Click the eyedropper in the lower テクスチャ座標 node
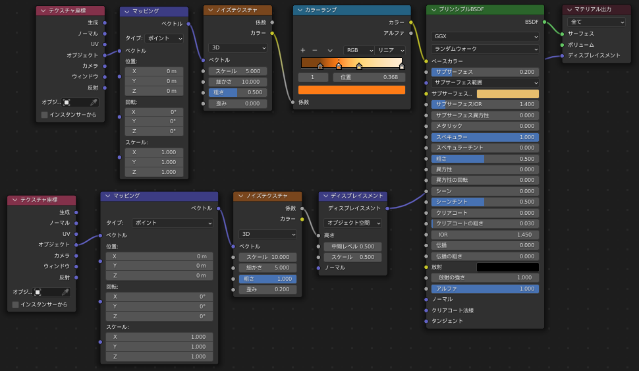 tap(65, 292)
